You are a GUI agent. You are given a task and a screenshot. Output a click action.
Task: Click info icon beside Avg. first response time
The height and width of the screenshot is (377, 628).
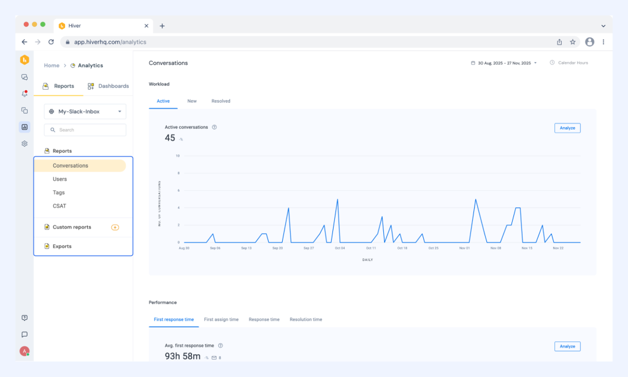pos(220,345)
